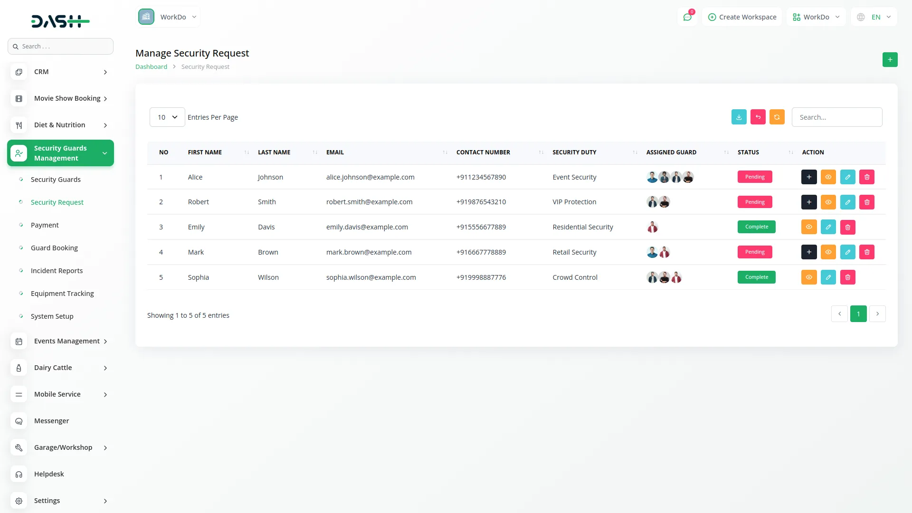
Task: Click the blue download export icon
Action: pyautogui.click(x=739, y=117)
